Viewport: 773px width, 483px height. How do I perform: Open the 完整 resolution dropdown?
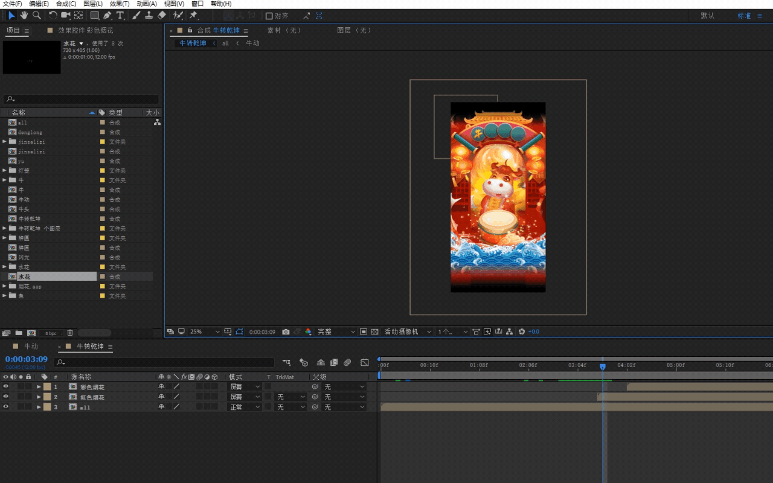pos(336,332)
